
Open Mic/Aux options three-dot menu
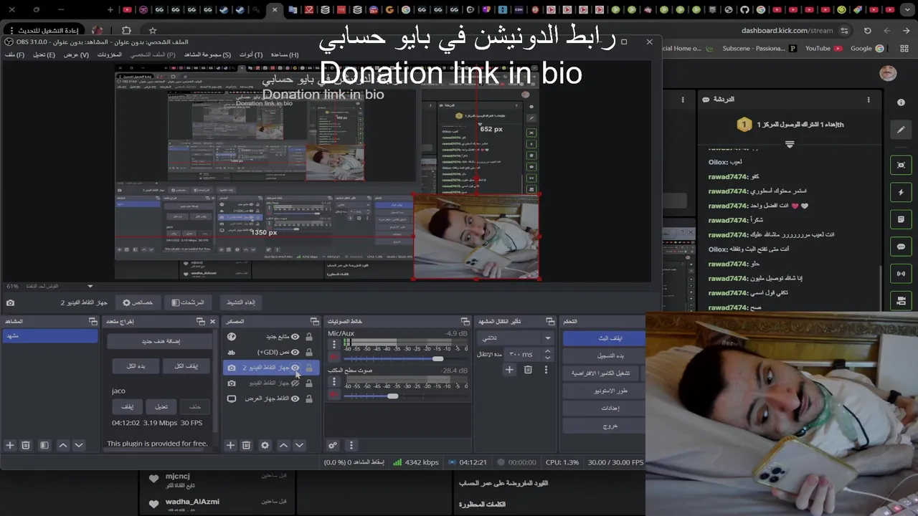(x=333, y=345)
